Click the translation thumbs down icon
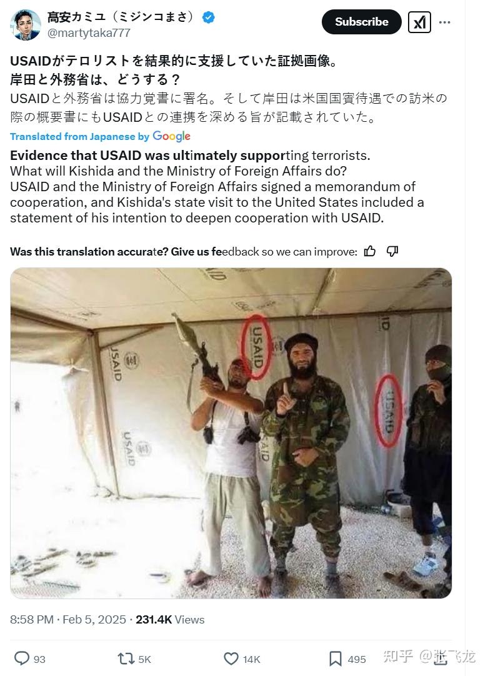The image size is (488, 676). (392, 251)
